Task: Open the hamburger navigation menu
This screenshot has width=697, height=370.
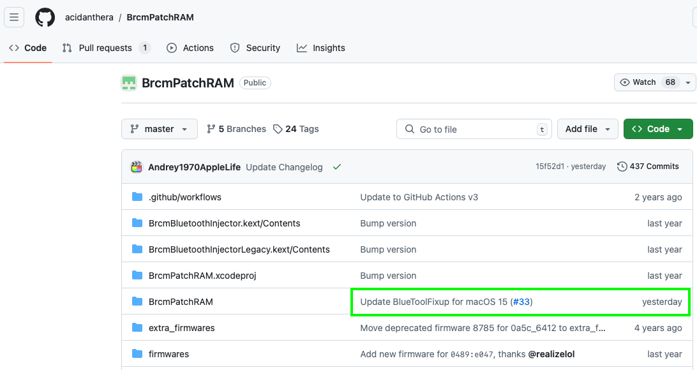Action: [x=14, y=17]
